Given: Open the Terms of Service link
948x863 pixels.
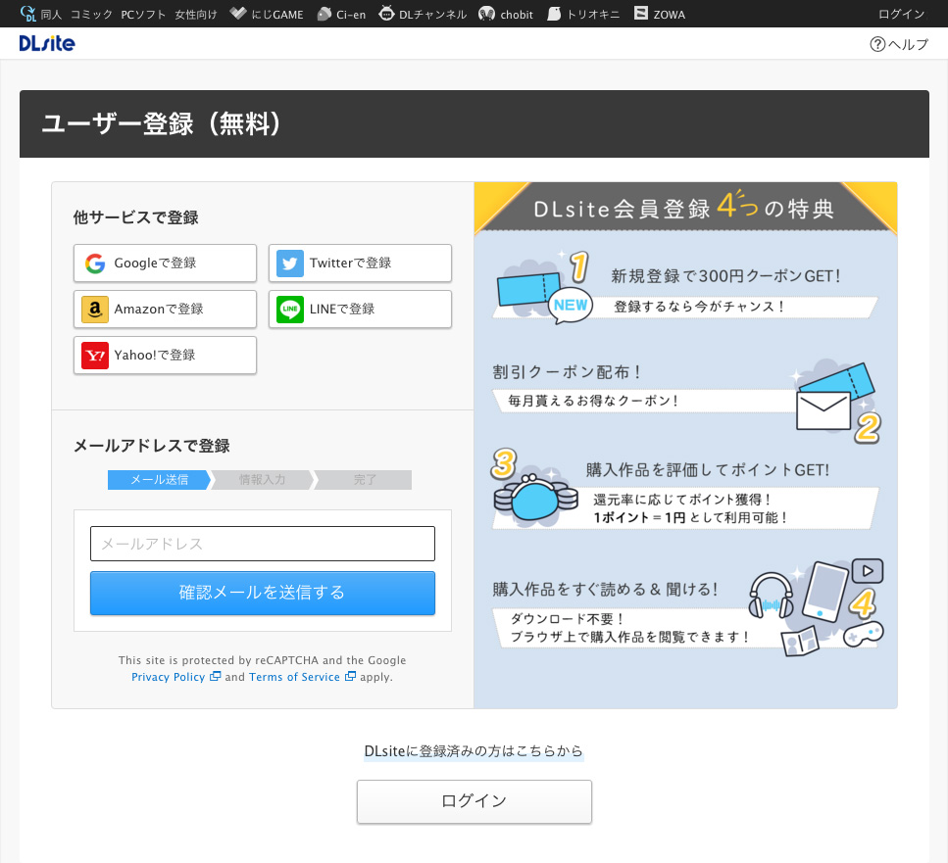Looking at the screenshot, I should point(294,677).
